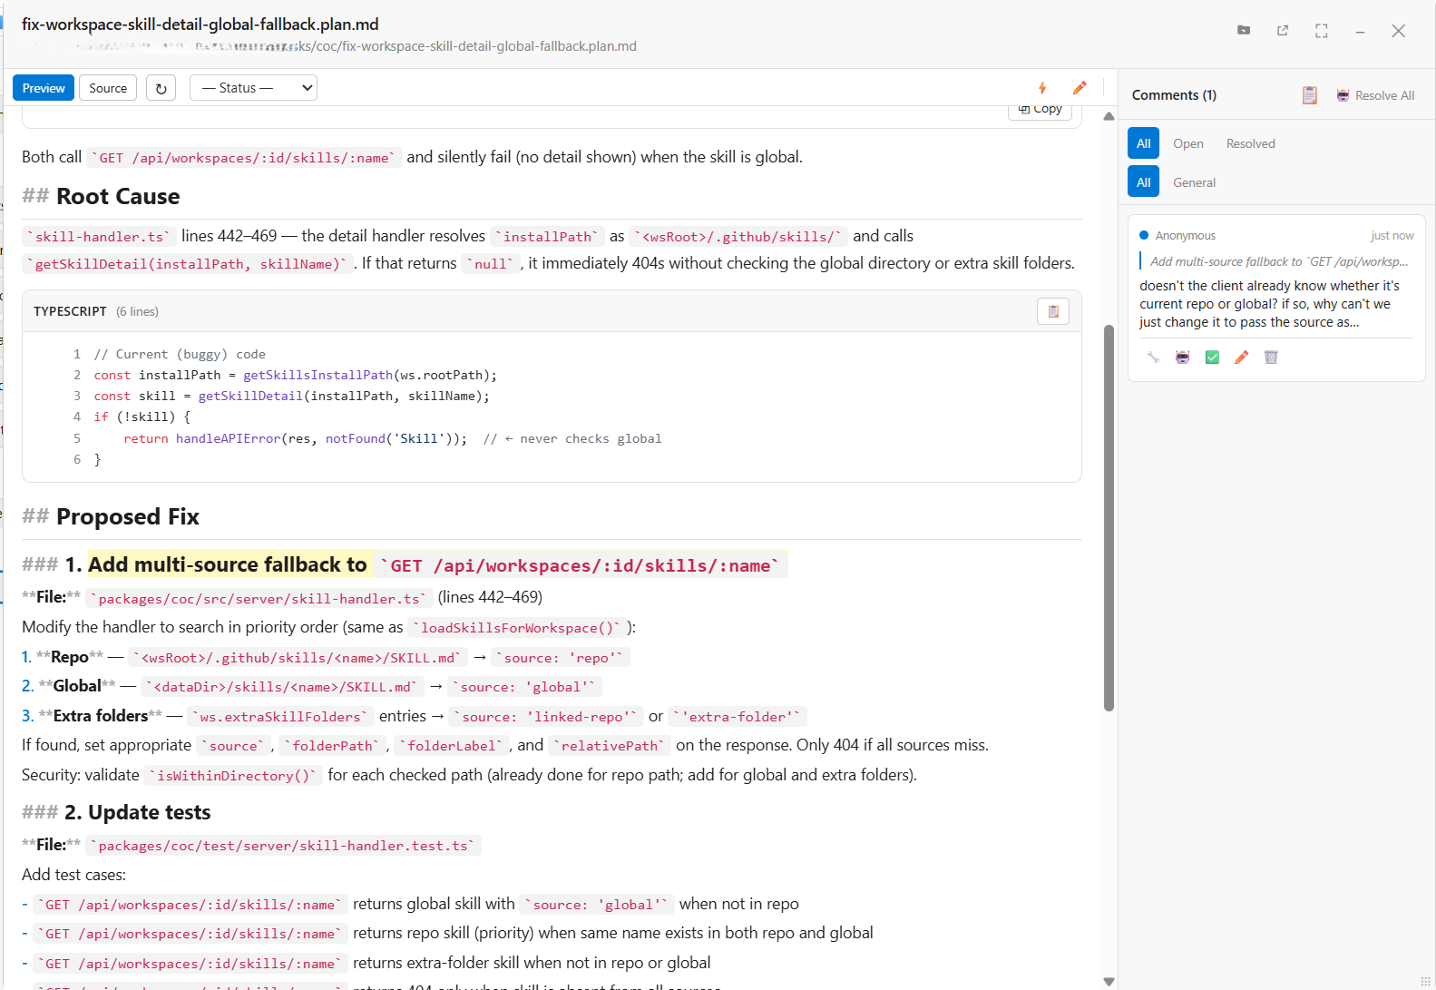Select the All category filter
This screenshot has width=1436, height=990.
[1143, 182]
